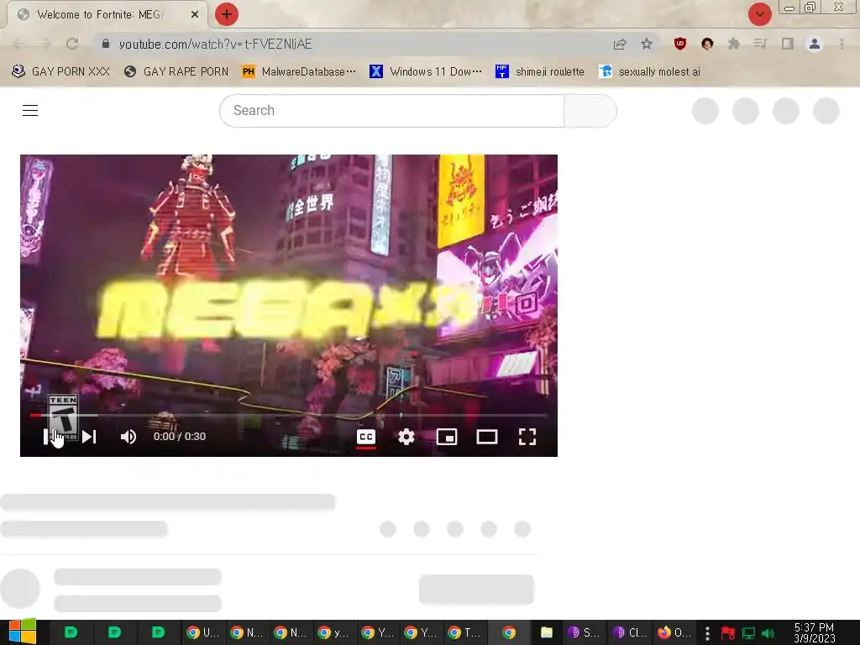Open File Explorer from the taskbar

[546, 632]
